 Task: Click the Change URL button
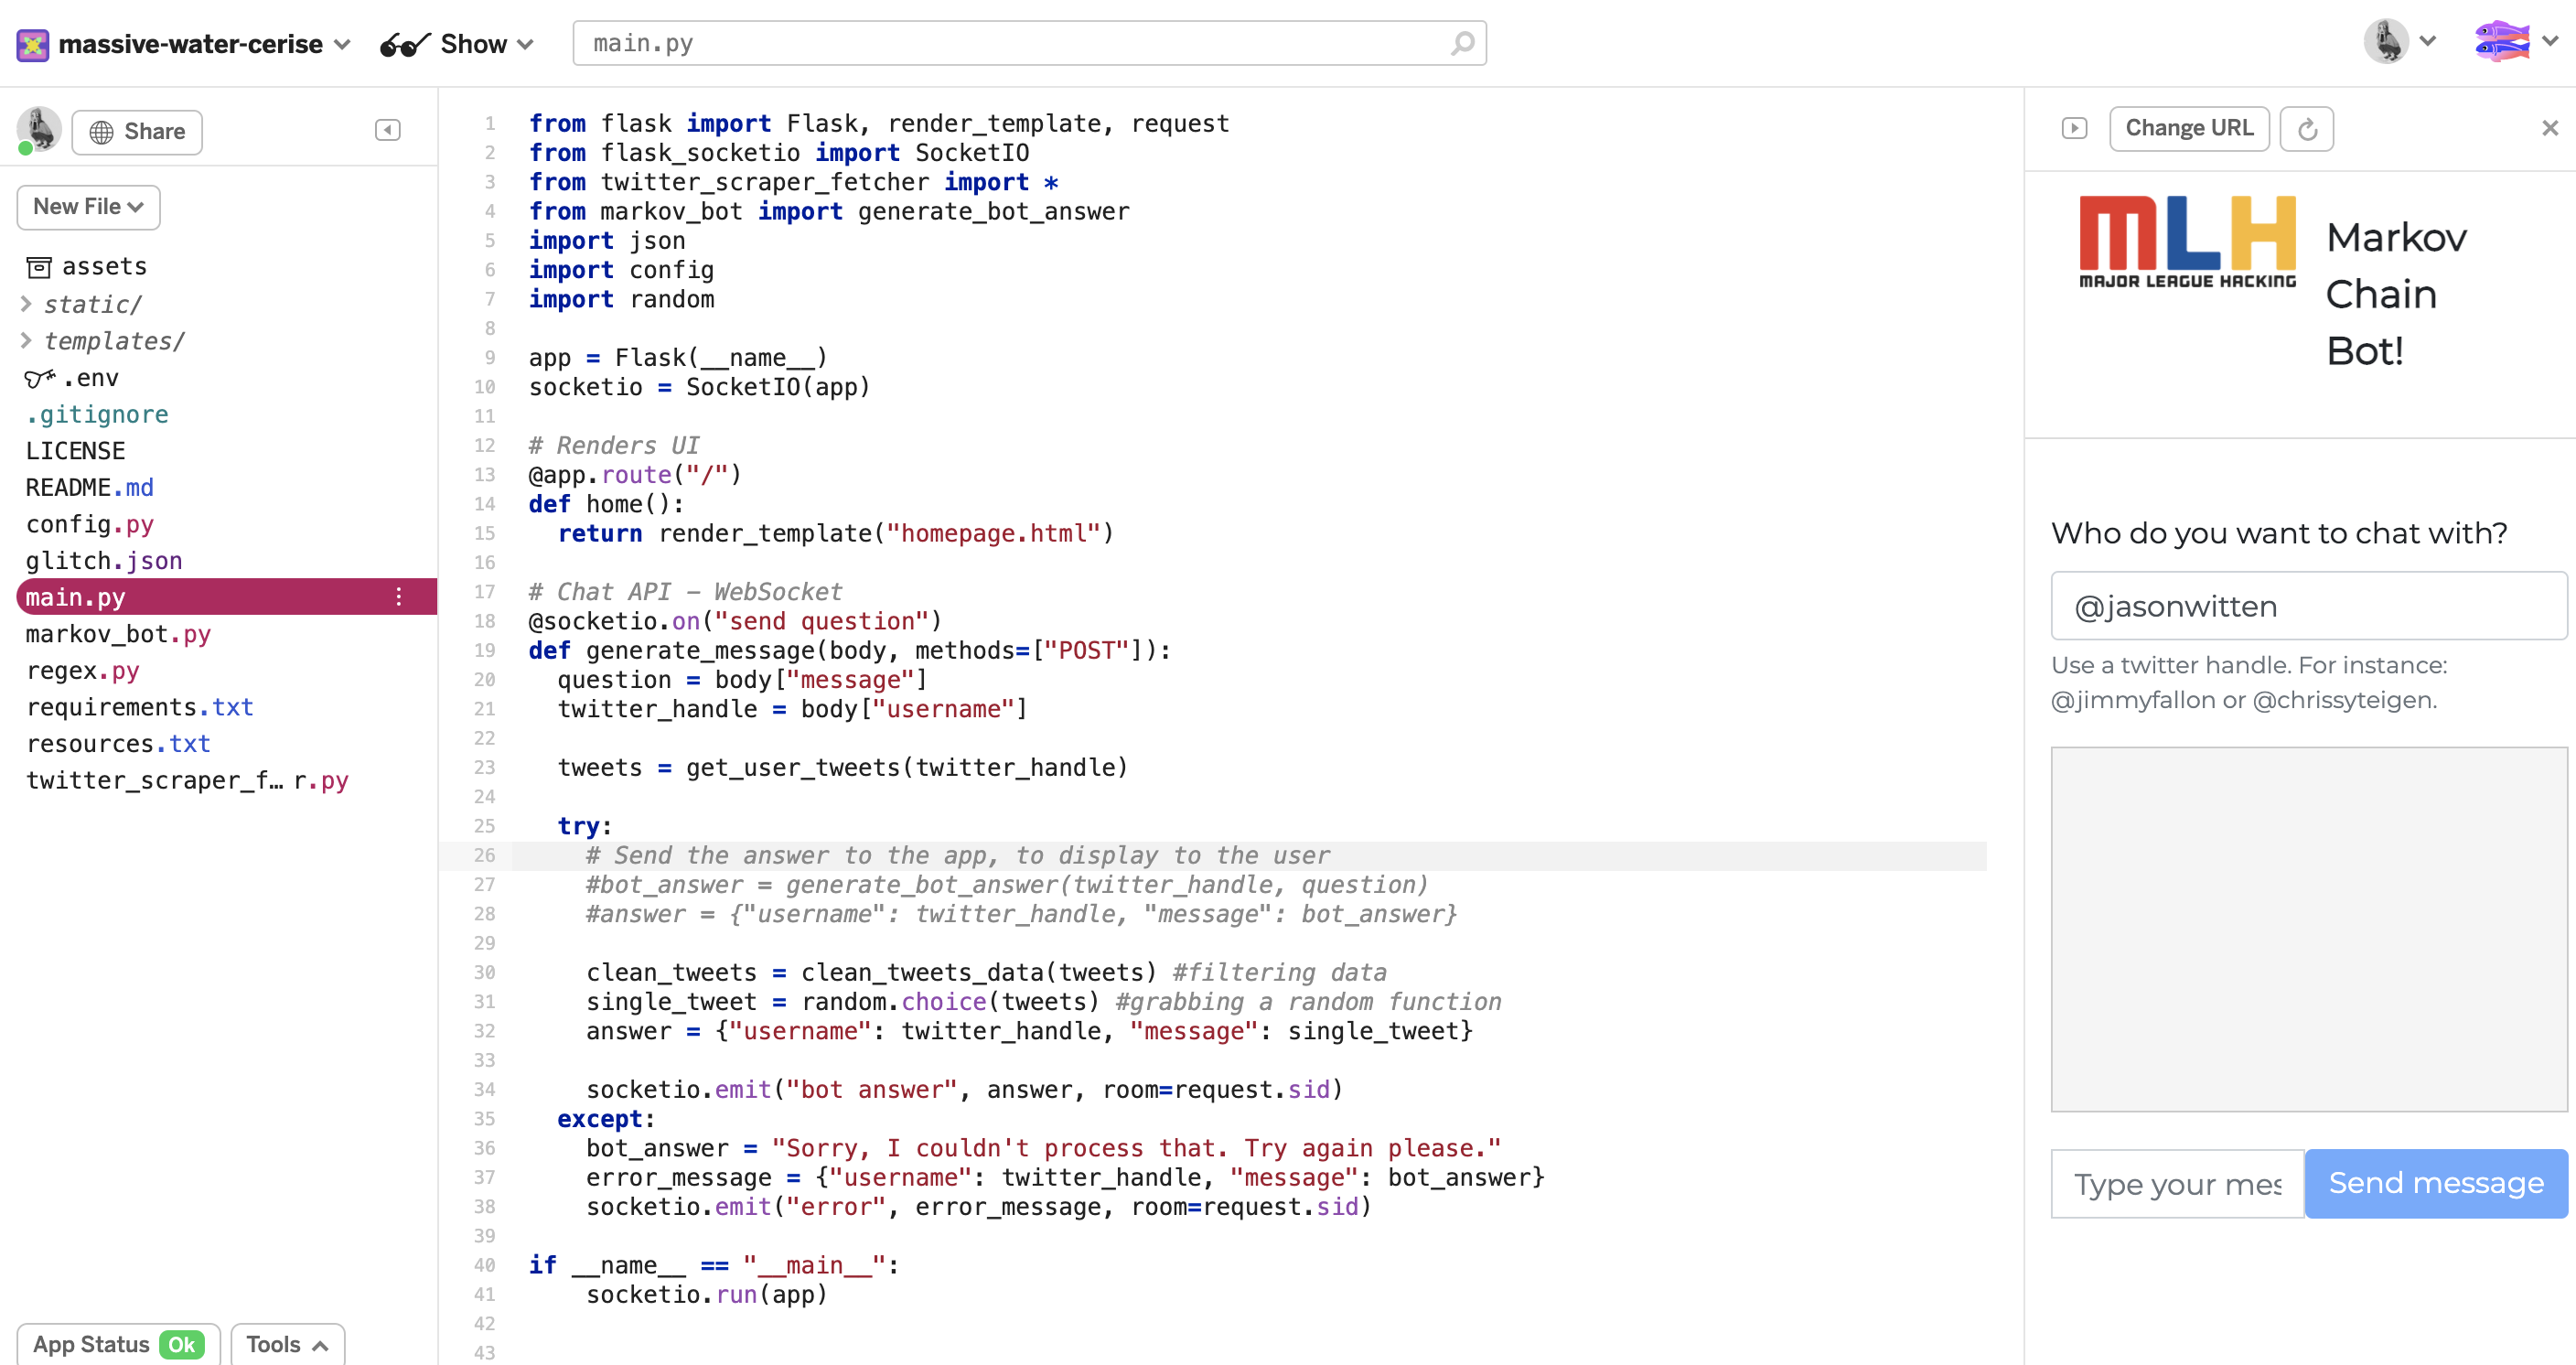[x=2188, y=129]
